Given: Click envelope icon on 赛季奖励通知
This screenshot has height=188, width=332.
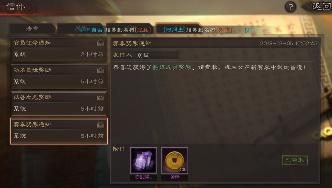Looking at the screenshot, I should (101, 125).
